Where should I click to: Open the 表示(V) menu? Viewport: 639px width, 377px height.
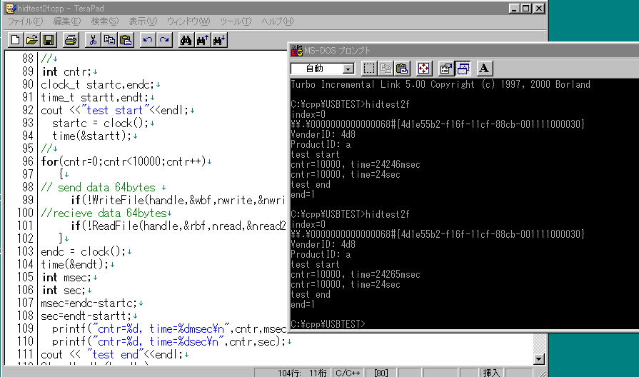coord(143,21)
